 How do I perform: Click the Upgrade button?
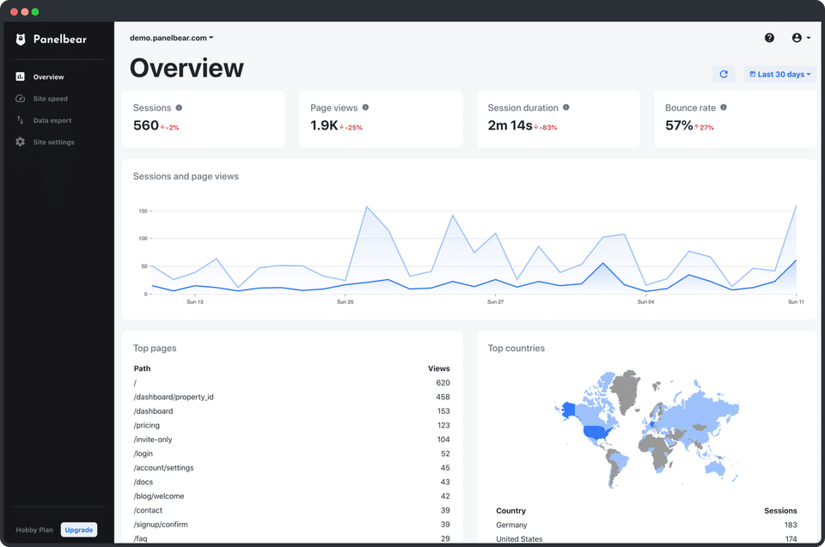point(79,530)
